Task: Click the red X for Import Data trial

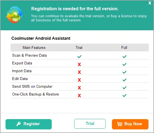Action: pos(79,72)
